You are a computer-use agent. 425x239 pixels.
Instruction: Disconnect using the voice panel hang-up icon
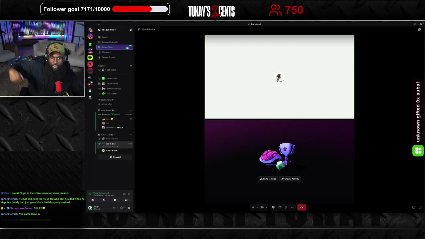(129, 194)
